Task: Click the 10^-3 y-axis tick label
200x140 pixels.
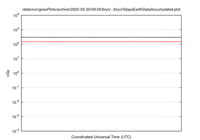Action: click(16, 117)
